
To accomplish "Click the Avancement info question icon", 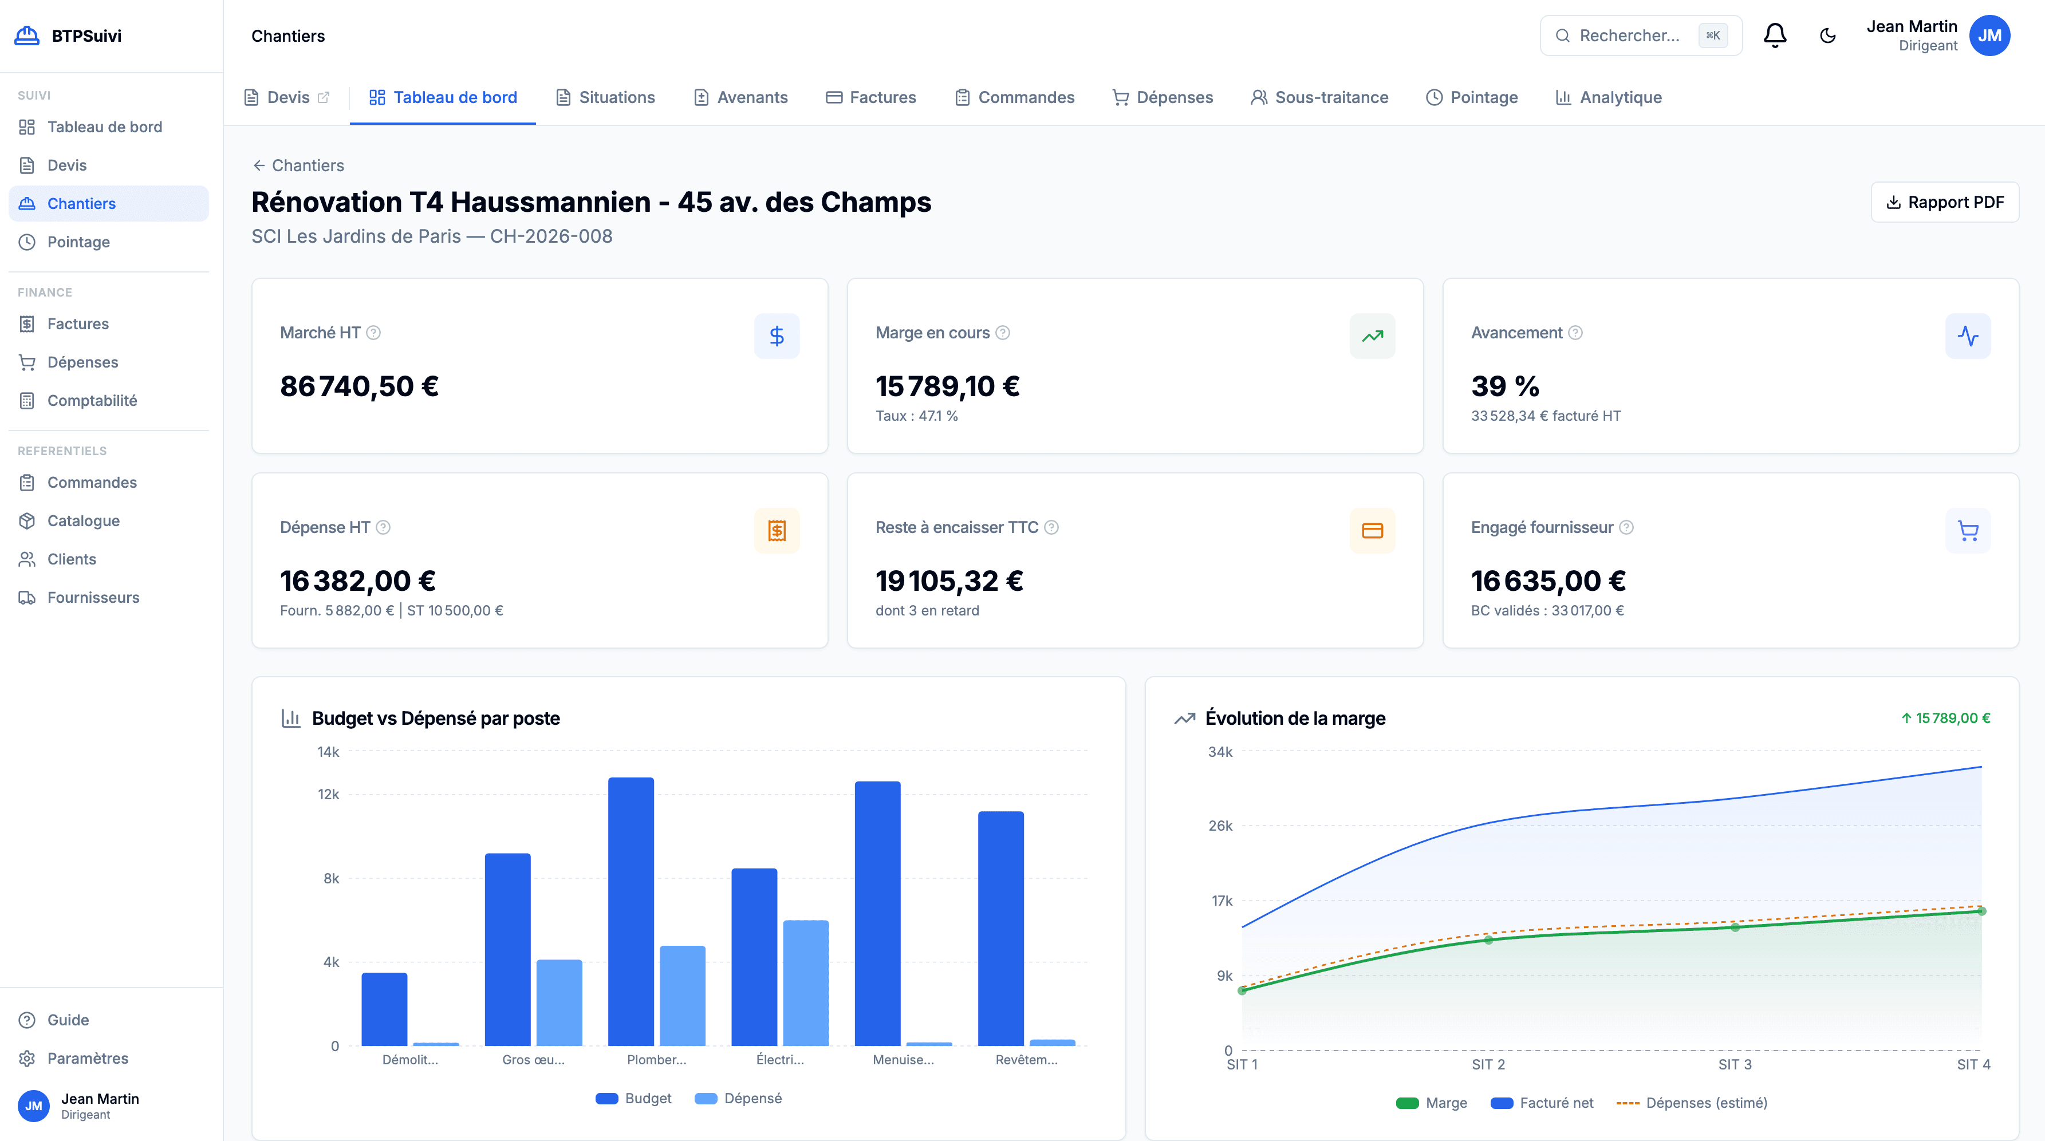I will click(x=1575, y=333).
